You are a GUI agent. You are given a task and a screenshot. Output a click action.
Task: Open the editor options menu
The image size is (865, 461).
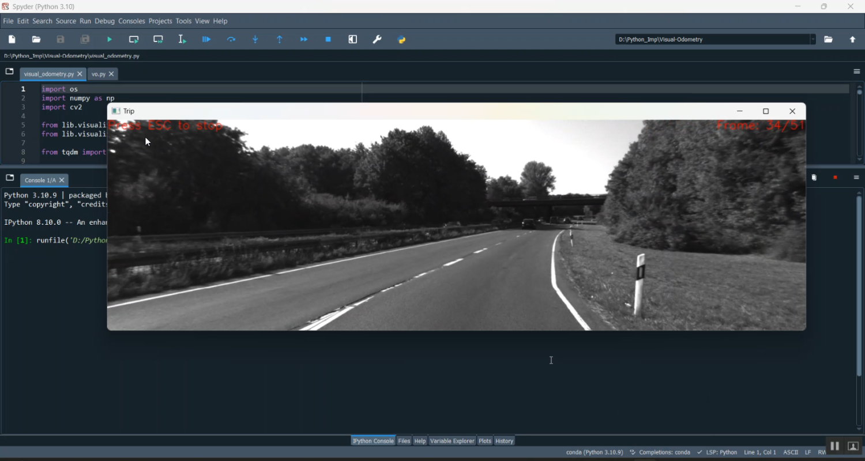pyautogui.click(x=856, y=71)
